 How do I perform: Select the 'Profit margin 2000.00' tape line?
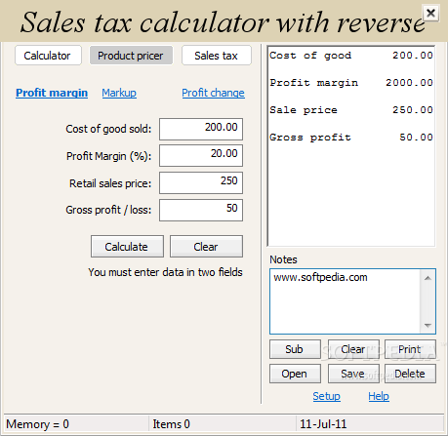[351, 83]
